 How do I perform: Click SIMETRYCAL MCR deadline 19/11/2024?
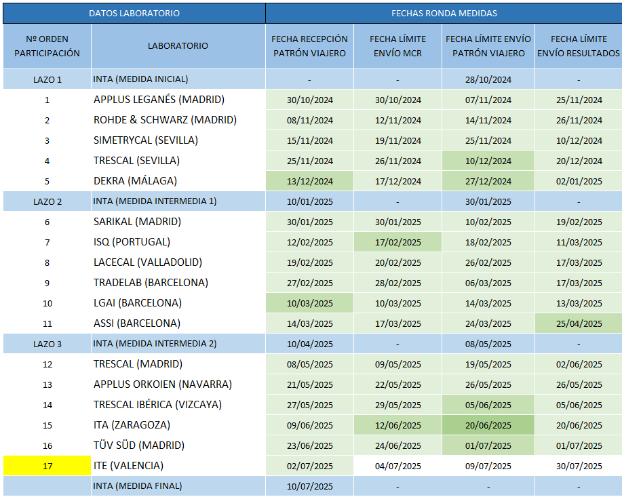(397, 140)
